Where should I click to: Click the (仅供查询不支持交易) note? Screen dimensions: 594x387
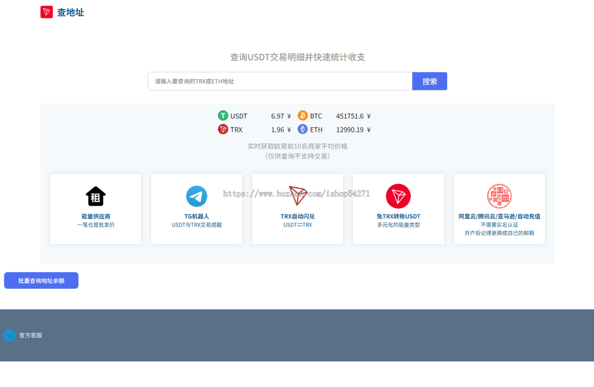coord(297,156)
